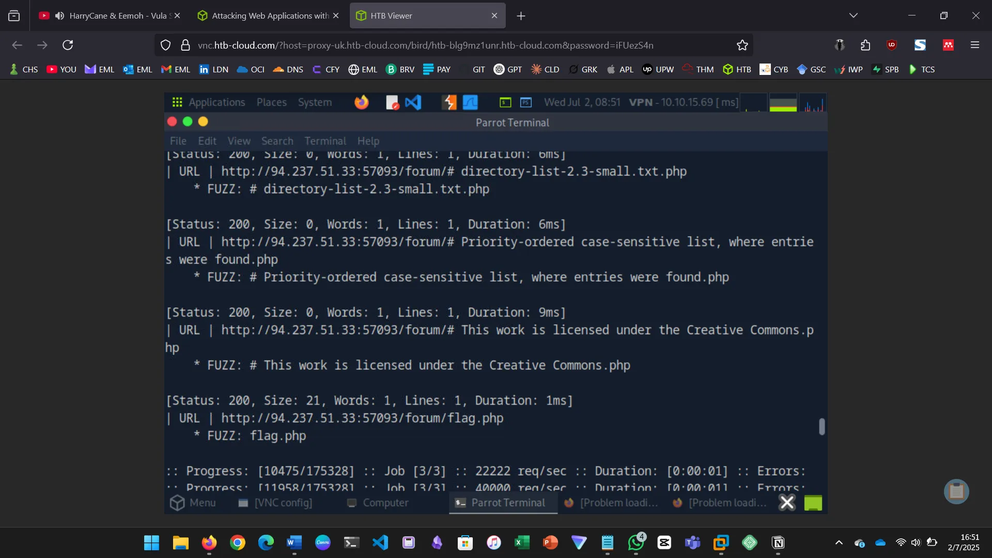Image resolution: width=992 pixels, height=558 pixels.
Task: Toggle tracking protection shield in address bar
Action: point(165,45)
